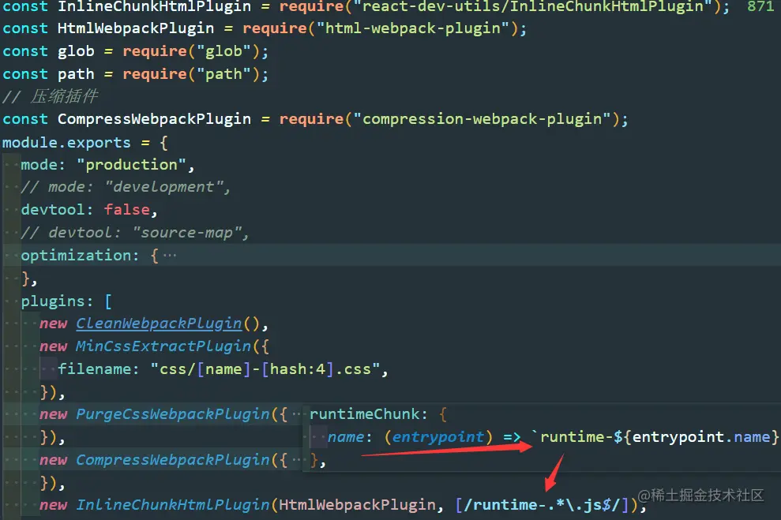Click the entrypoint parameter in parentheses
This screenshot has height=520, width=781.
tap(438, 437)
